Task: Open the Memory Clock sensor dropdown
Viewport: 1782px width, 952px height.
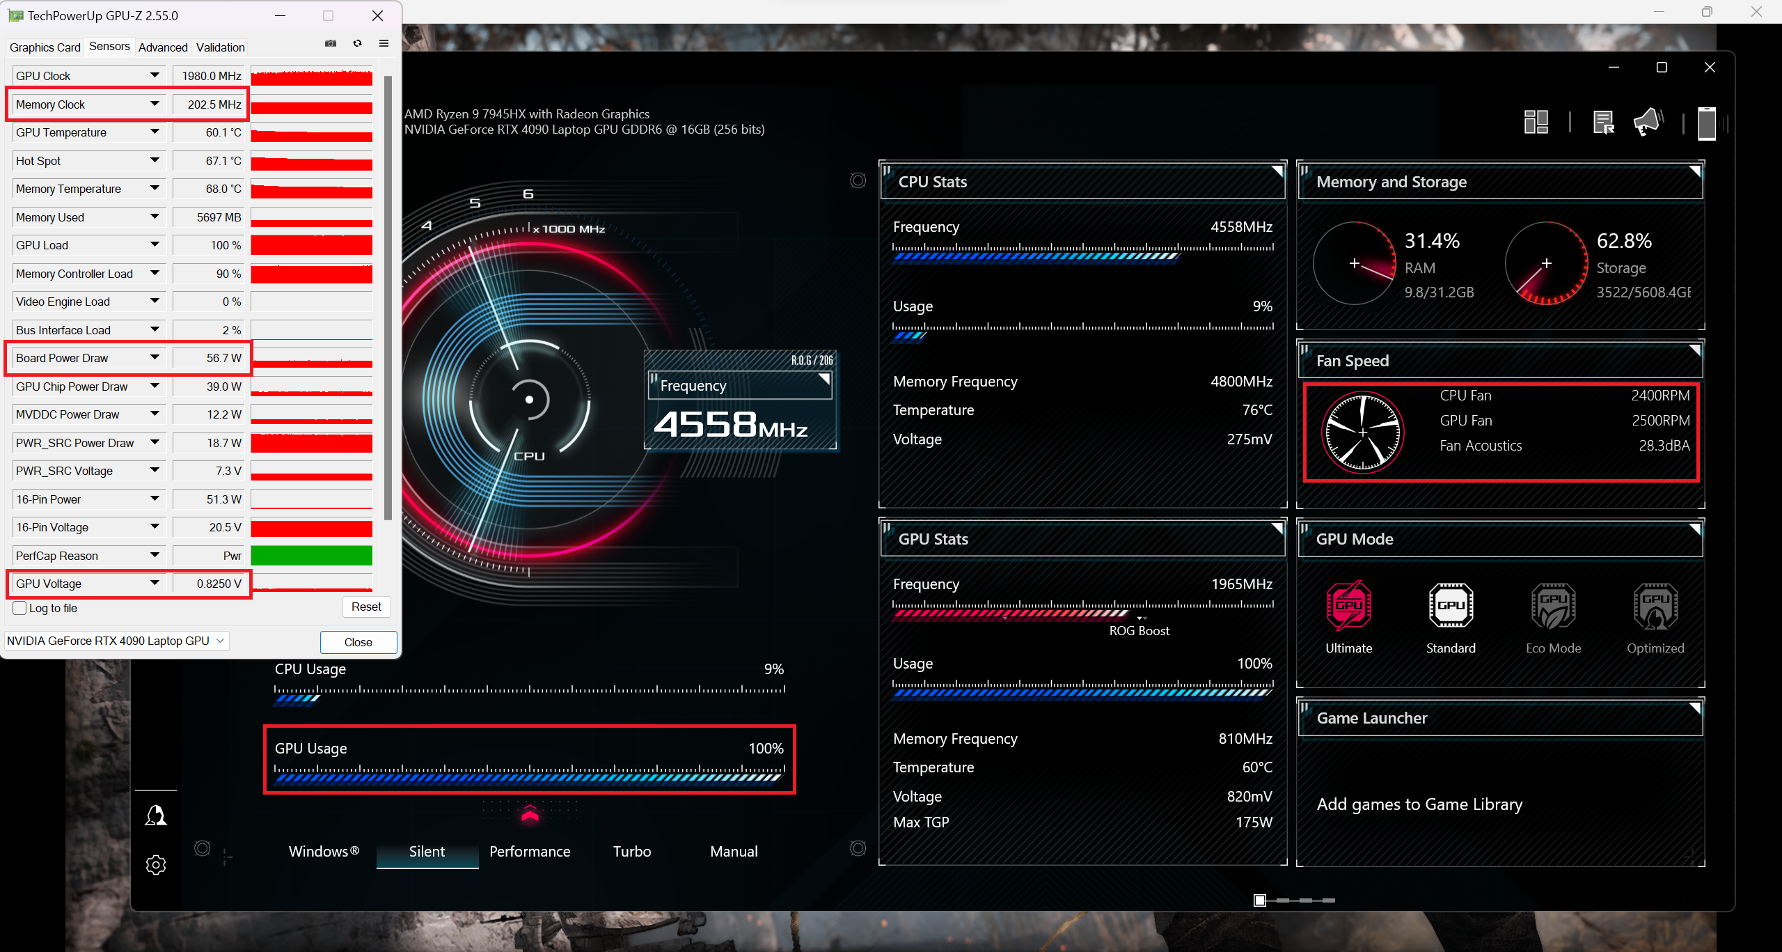Action: (155, 104)
